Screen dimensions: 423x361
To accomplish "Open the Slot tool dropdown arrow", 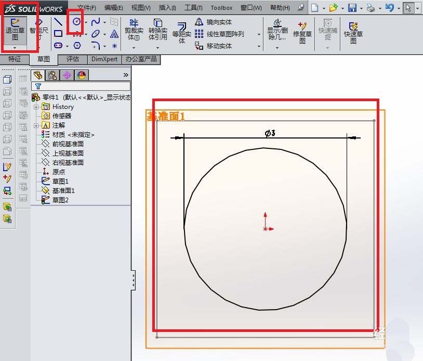I will coord(67,46).
